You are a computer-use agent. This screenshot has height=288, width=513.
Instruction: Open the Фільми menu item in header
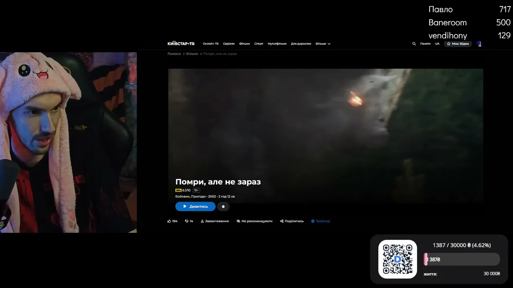pyautogui.click(x=244, y=44)
